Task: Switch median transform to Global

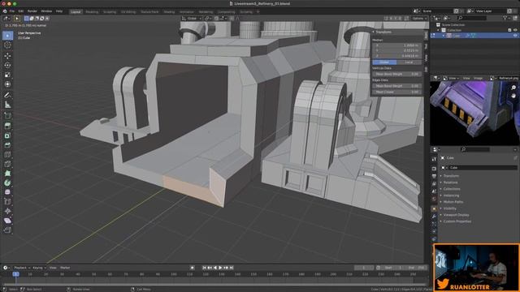Action: tap(384, 62)
